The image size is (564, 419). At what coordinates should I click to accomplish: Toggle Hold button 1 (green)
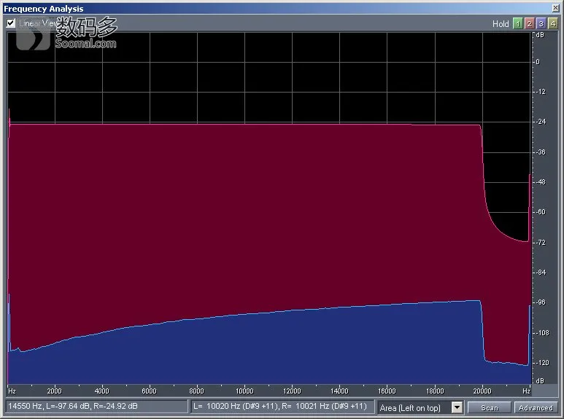517,24
